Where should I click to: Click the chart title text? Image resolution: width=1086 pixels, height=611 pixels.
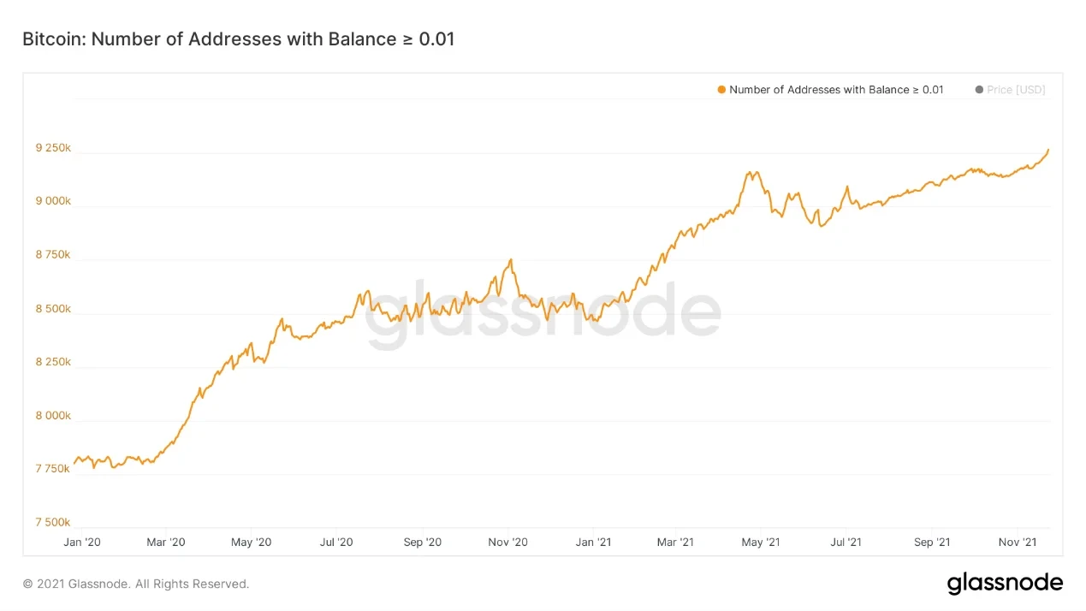(x=238, y=39)
